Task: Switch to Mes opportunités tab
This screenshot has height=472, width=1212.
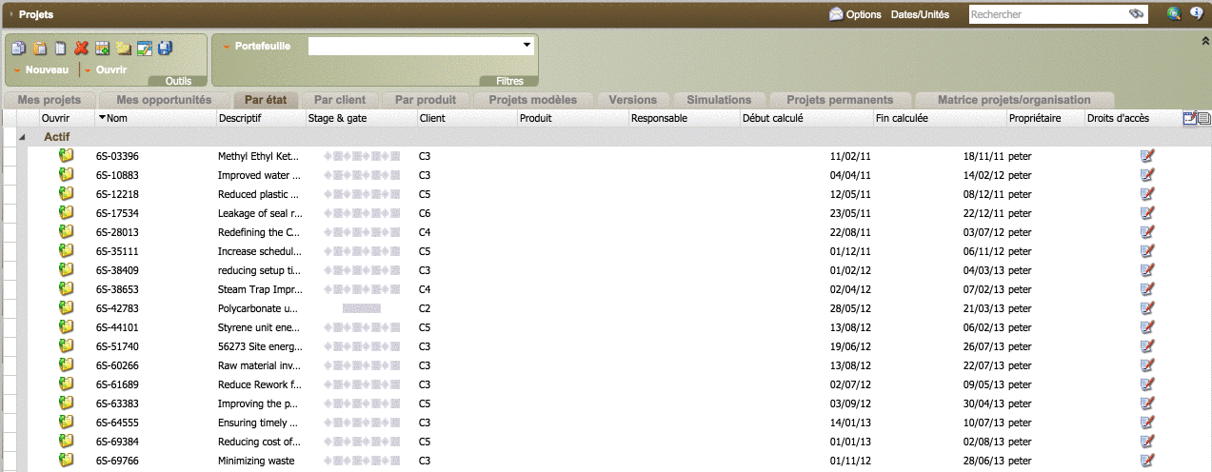Action: pos(164,100)
